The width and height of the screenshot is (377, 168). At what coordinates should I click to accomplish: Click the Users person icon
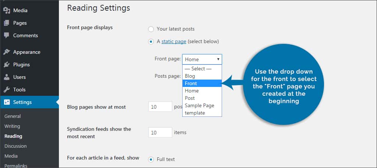[7, 77]
